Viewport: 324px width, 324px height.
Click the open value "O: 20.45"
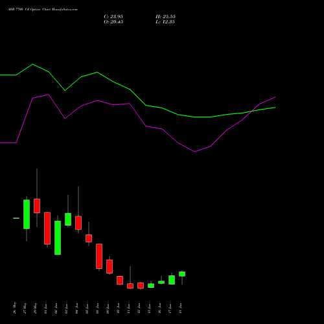coord(113,22)
